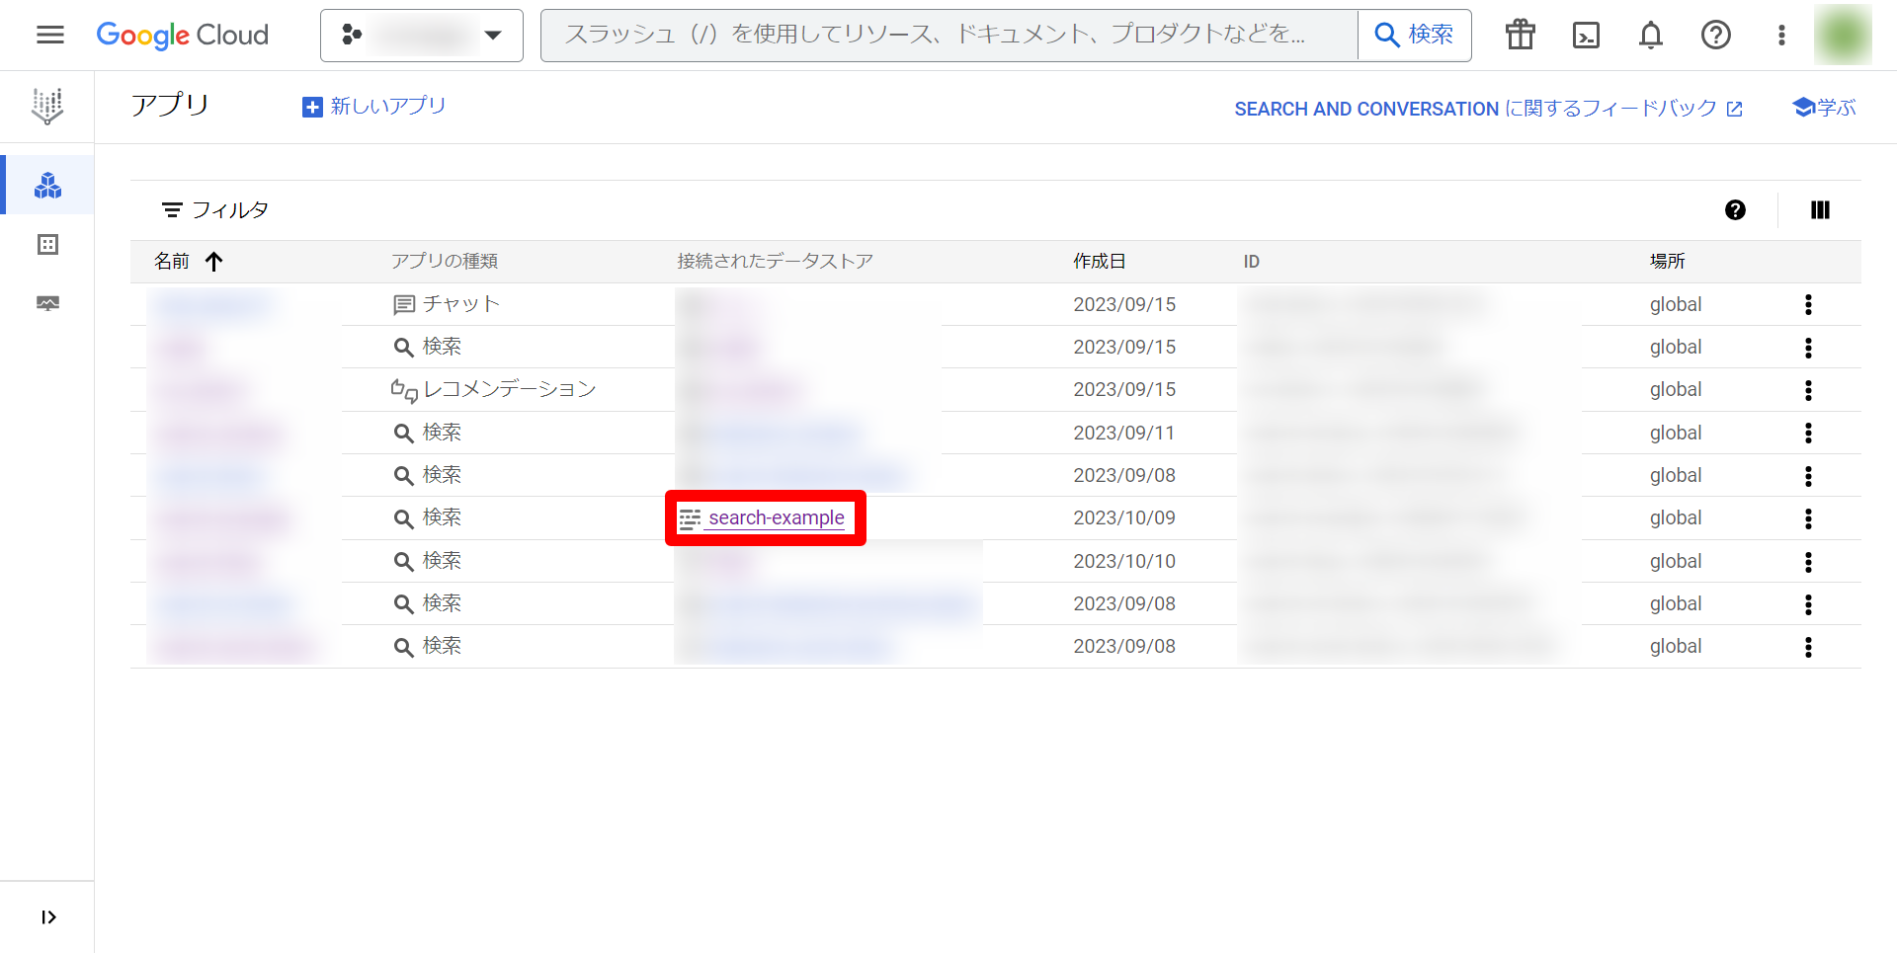Activate Cloud Shell terminal icon
This screenshot has width=1897, height=953.
pos(1586,36)
